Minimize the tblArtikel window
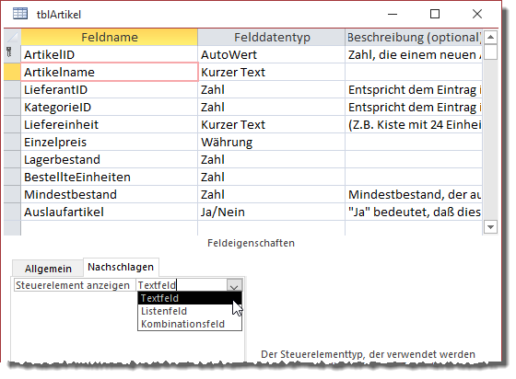 coord(393,14)
